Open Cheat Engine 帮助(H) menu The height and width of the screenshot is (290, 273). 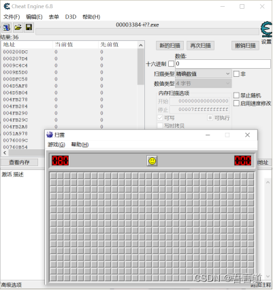pos(91,17)
